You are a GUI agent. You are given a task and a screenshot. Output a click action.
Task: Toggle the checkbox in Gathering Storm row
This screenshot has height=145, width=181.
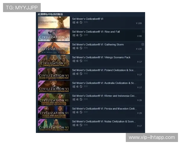coord(143,44)
